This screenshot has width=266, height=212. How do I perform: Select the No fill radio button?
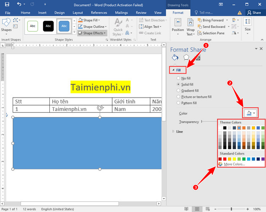(178, 78)
